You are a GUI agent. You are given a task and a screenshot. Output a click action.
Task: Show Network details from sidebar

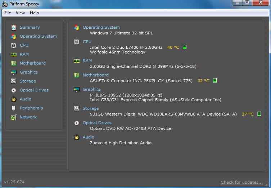(28, 117)
